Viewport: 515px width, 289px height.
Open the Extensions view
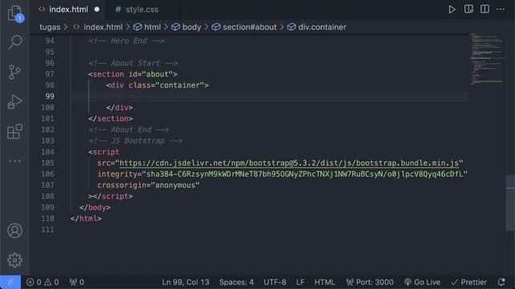(x=14, y=132)
